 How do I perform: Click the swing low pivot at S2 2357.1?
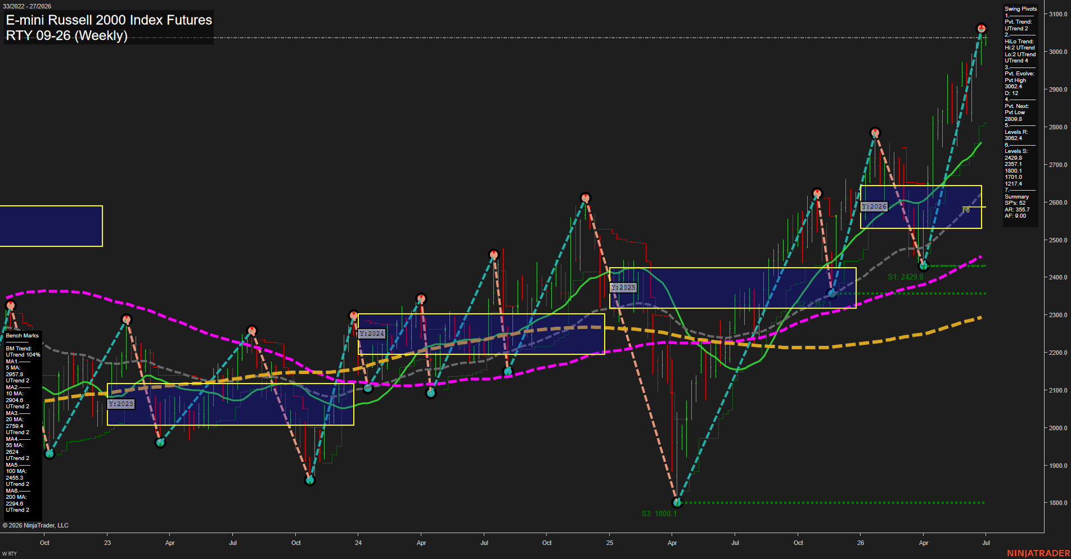(x=833, y=293)
